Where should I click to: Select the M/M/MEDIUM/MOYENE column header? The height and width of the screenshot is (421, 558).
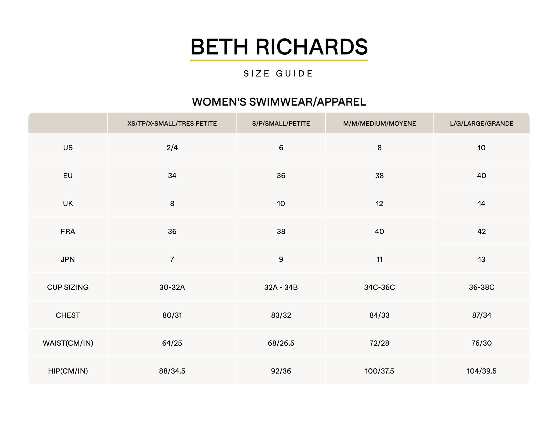[379, 123]
